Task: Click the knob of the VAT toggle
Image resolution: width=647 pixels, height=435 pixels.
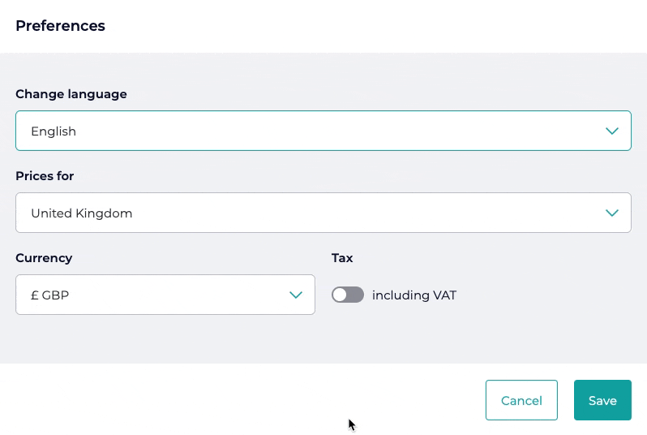Action: [341, 295]
